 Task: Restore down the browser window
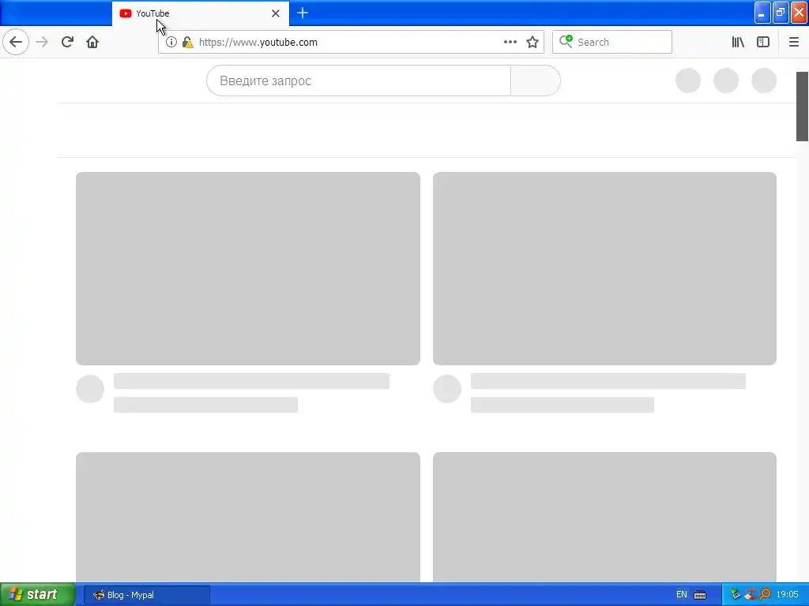(781, 13)
